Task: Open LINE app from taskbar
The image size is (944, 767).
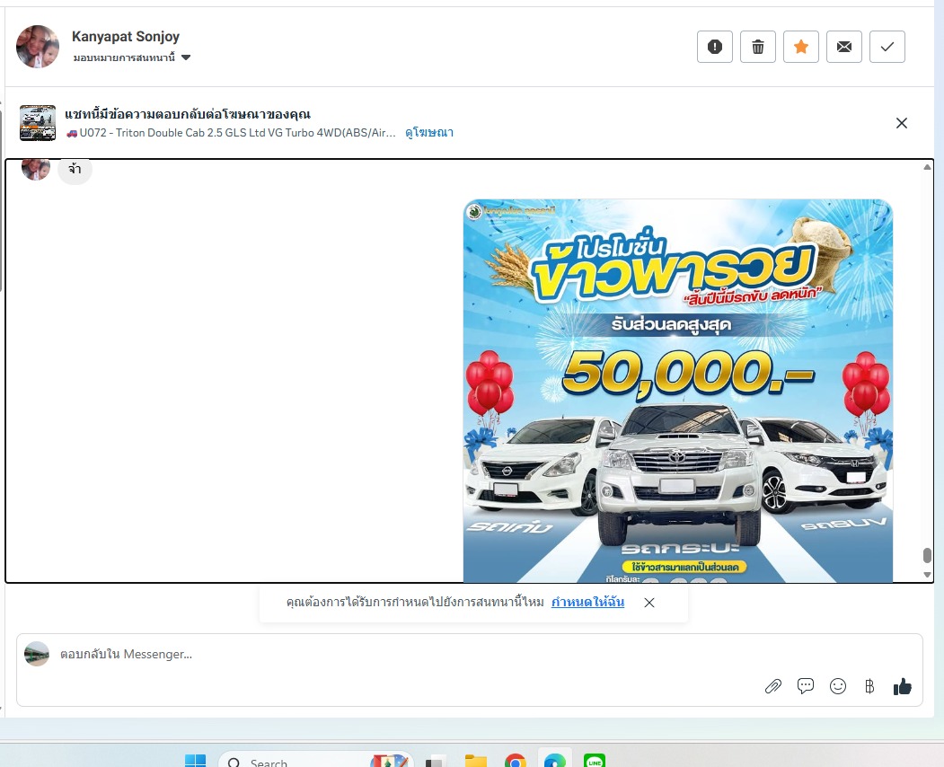Action: coord(595,761)
